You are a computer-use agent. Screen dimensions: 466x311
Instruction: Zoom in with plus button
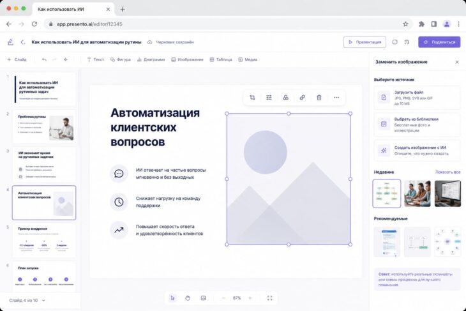[x=250, y=298]
